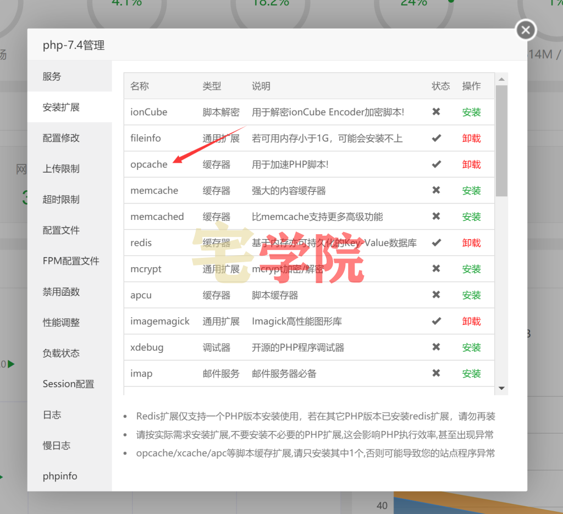Image resolution: width=563 pixels, height=514 pixels.
Task: Click the 操作 column header
Action: click(x=471, y=86)
